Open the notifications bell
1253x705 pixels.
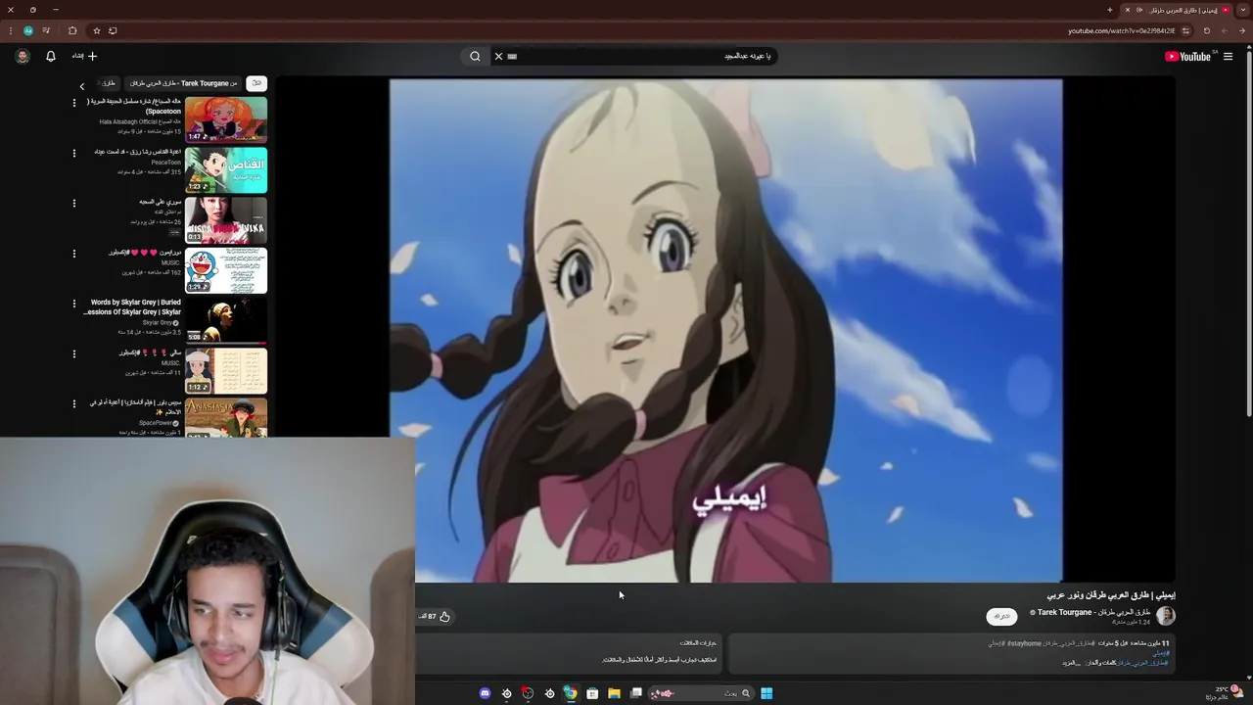(x=51, y=57)
